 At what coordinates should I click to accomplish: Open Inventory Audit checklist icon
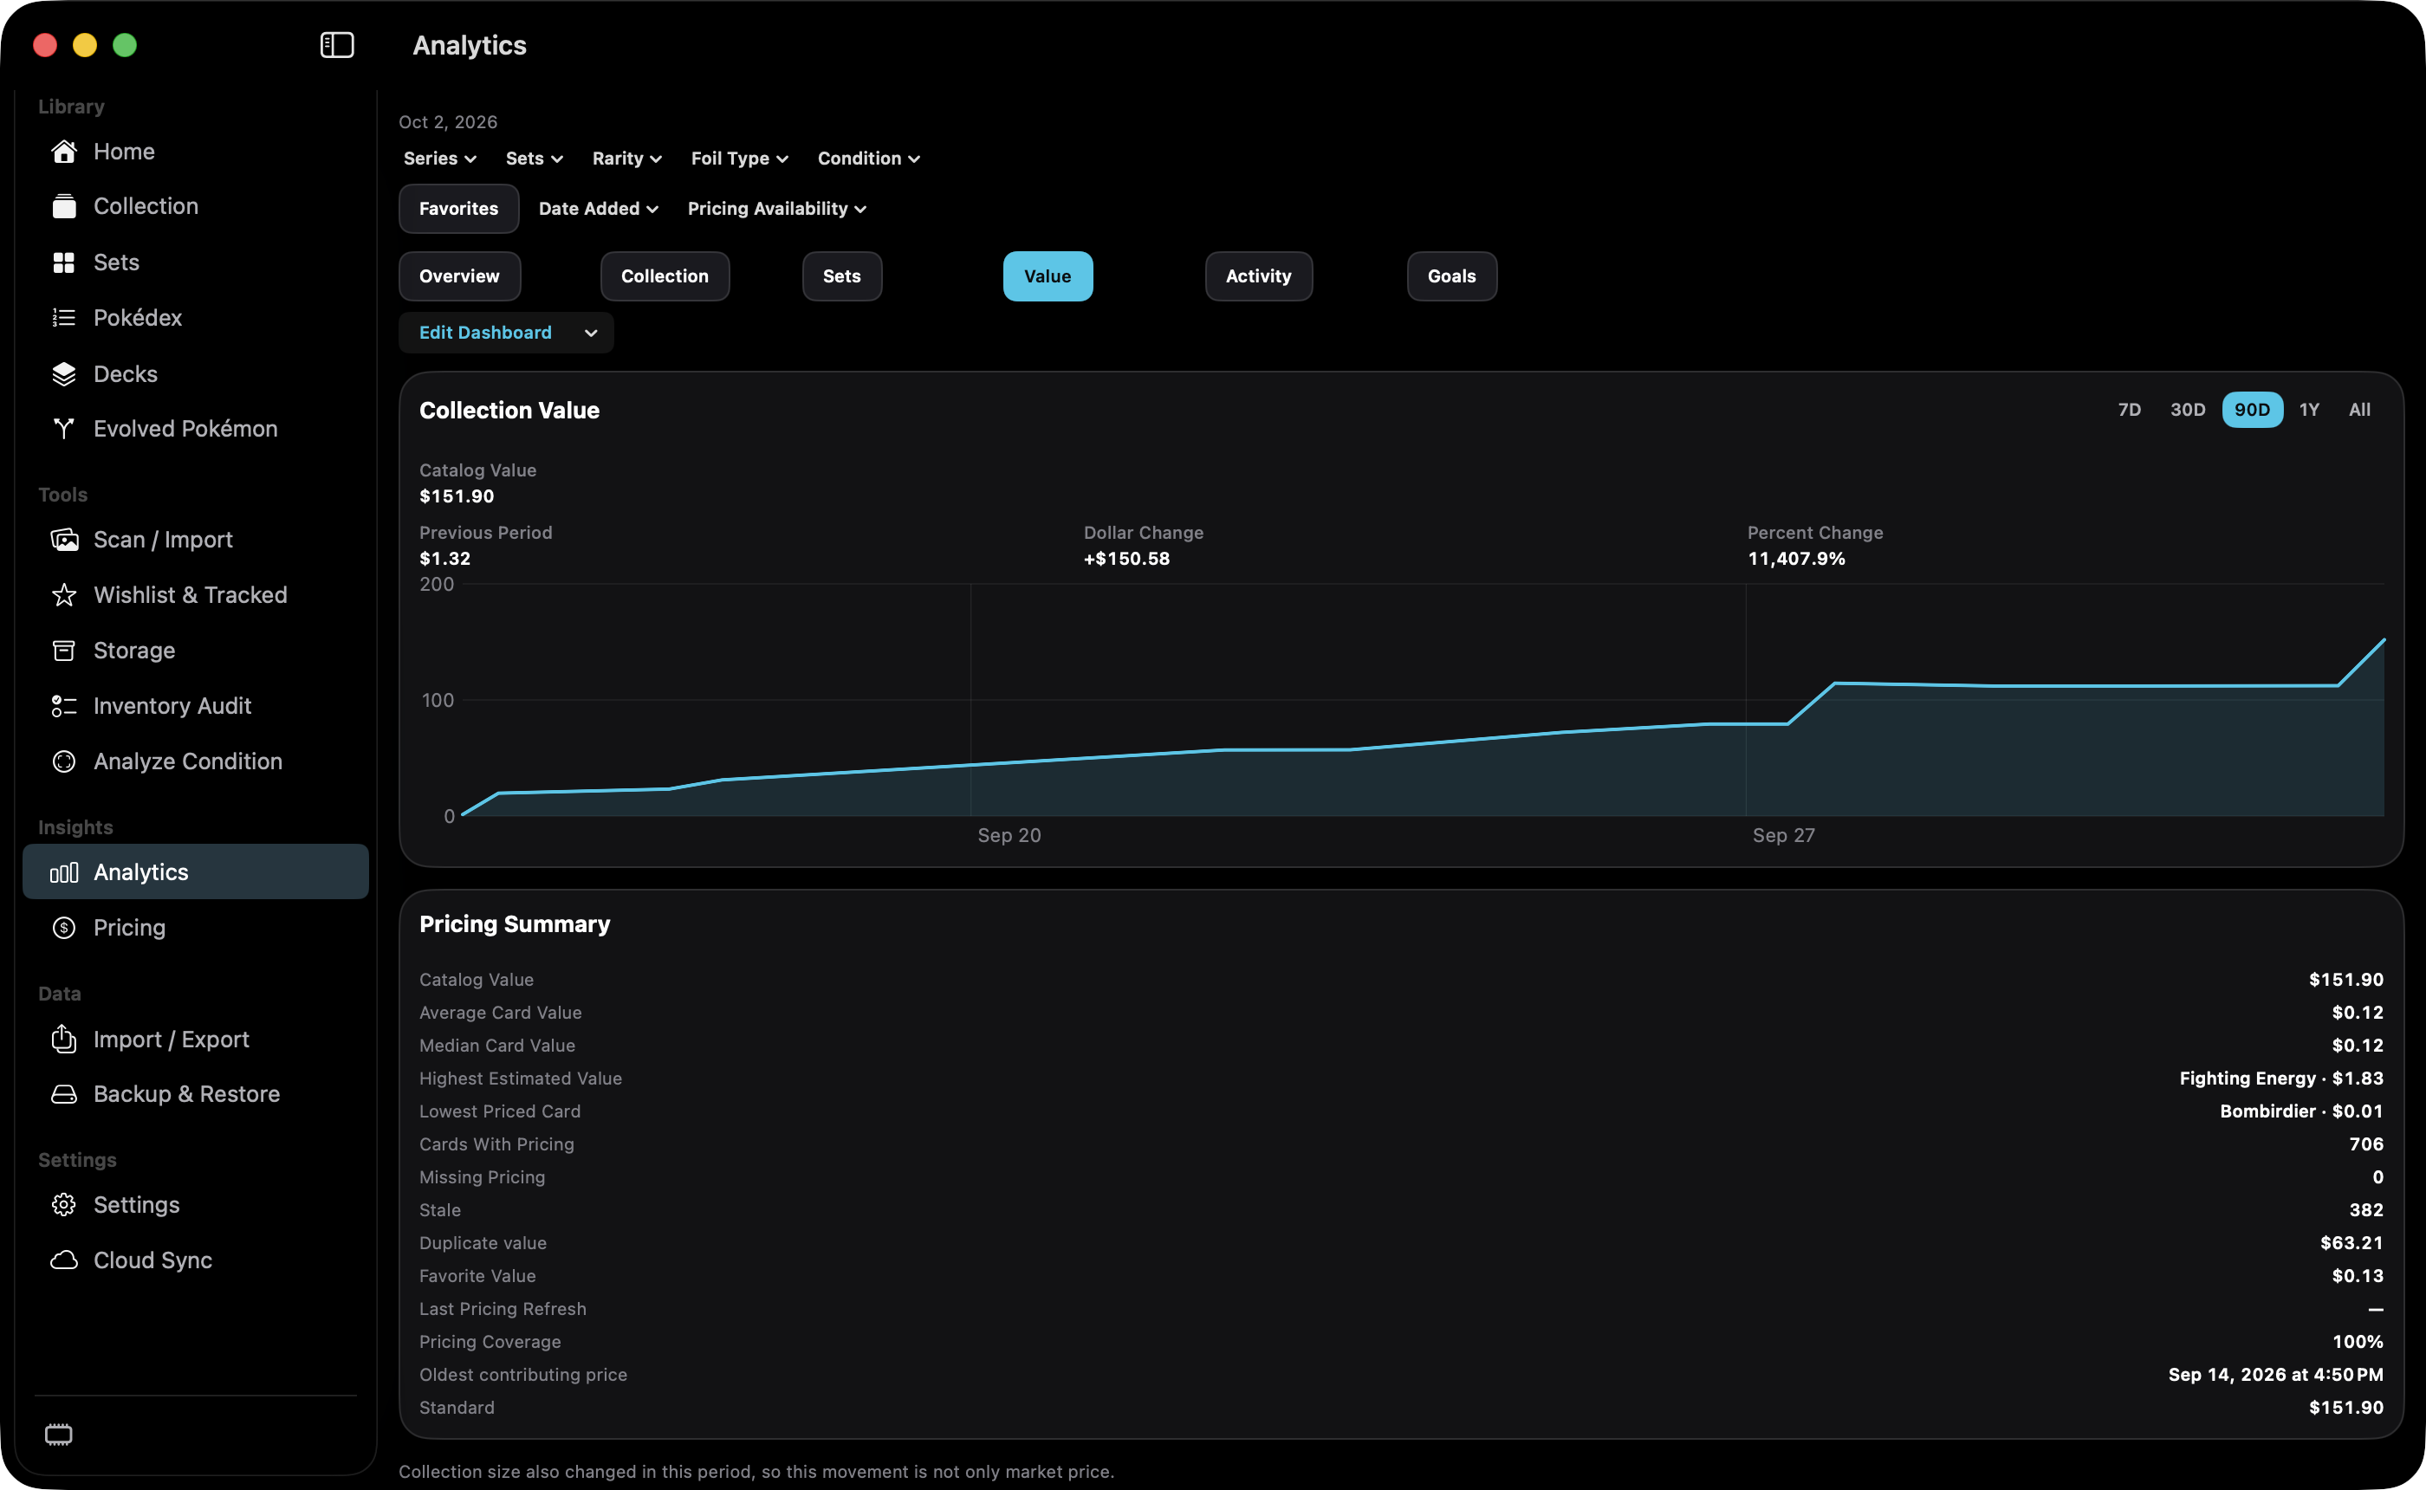click(64, 707)
